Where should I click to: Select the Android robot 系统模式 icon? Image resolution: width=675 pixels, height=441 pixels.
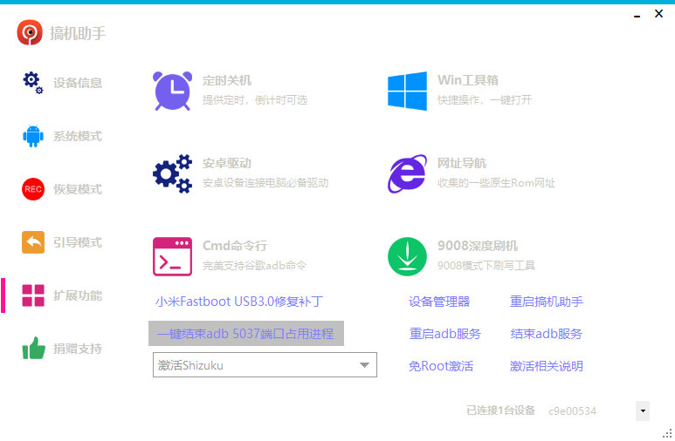[33, 136]
